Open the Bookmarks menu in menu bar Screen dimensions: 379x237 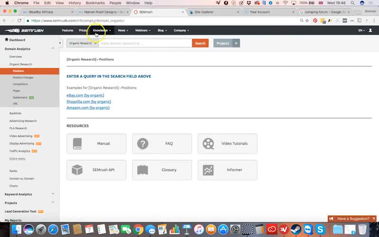pyautogui.click(x=95, y=3)
